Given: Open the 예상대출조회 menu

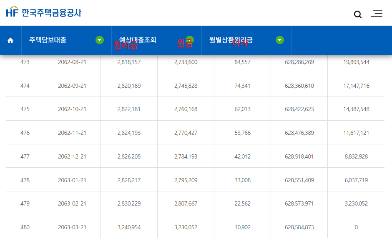Looking at the screenshot, I should point(138,40).
